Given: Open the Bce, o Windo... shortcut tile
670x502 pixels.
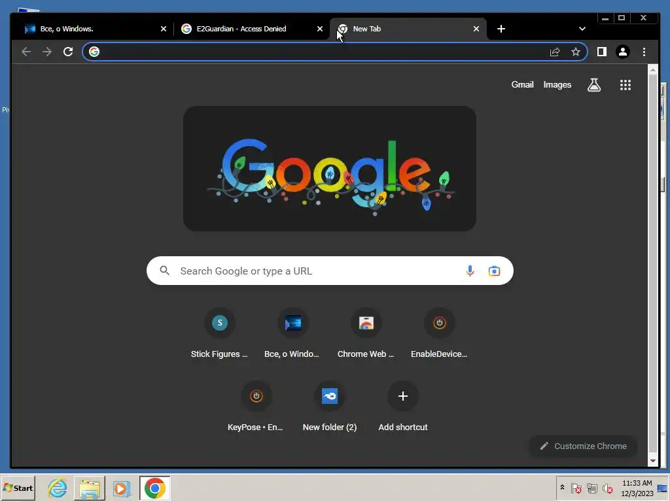Looking at the screenshot, I should pyautogui.click(x=292, y=334).
